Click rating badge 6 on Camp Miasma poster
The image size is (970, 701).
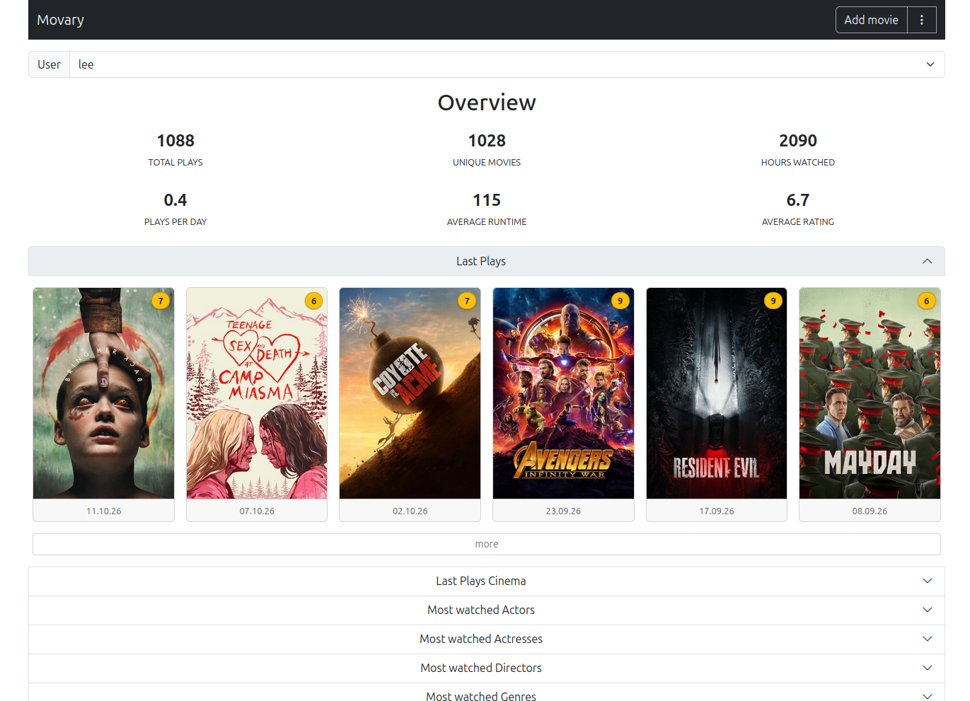(x=314, y=301)
